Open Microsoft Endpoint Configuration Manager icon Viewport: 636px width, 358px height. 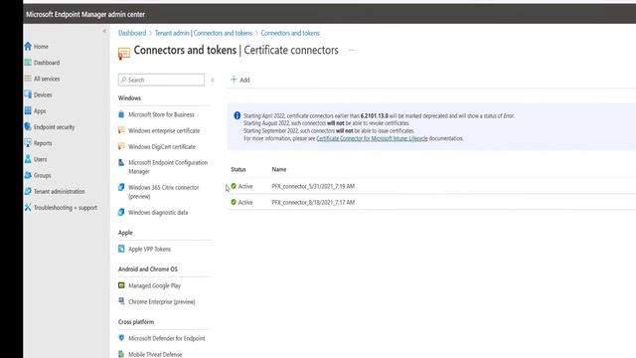click(121, 163)
